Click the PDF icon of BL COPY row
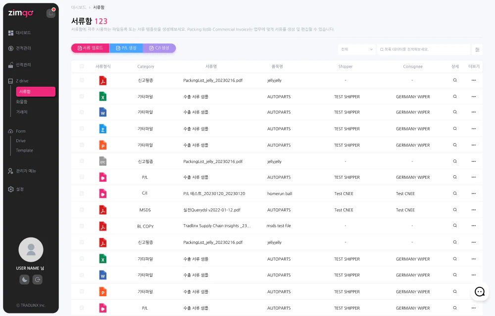This screenshot has width=495, height=316. tap(103, 226)
